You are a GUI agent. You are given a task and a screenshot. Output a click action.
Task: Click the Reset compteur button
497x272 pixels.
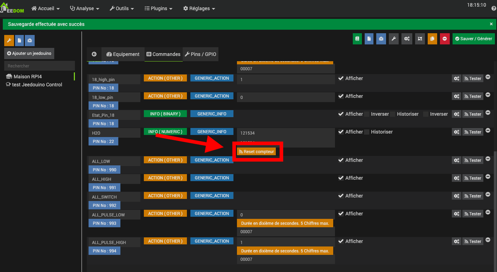pyautogui.click(x=256, y=152)
